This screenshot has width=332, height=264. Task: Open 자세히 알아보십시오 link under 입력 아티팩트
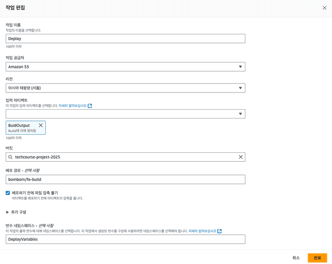(73, 105)
